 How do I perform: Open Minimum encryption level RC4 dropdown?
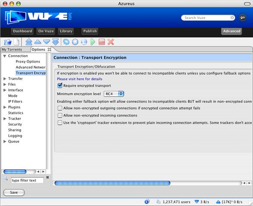tap(114, 94)
